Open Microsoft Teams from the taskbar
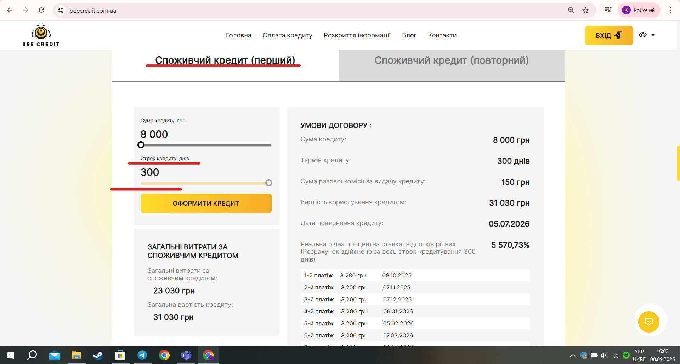The image size is (680, 364). pyautogui.click(x=186, y=355)
